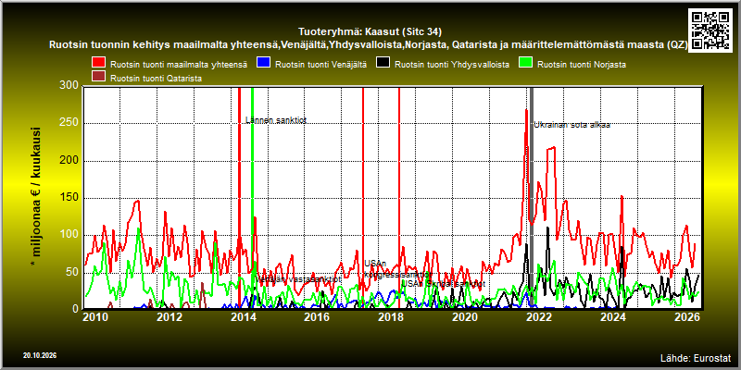Click the source credit 'Lähde: Eurostat'
Viewport: 741px width, 370px height.
(x=696, y=357)
